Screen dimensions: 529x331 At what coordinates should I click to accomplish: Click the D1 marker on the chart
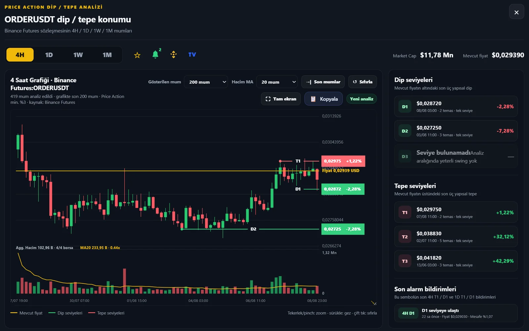tap(298, 189)
